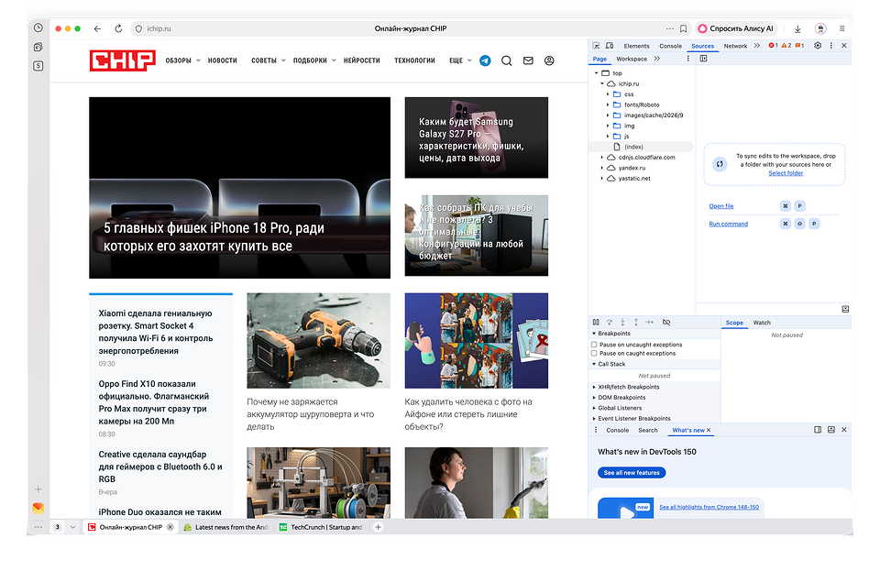
Task: Select the (index) file in tree
Action: click(x=641, y=147)
